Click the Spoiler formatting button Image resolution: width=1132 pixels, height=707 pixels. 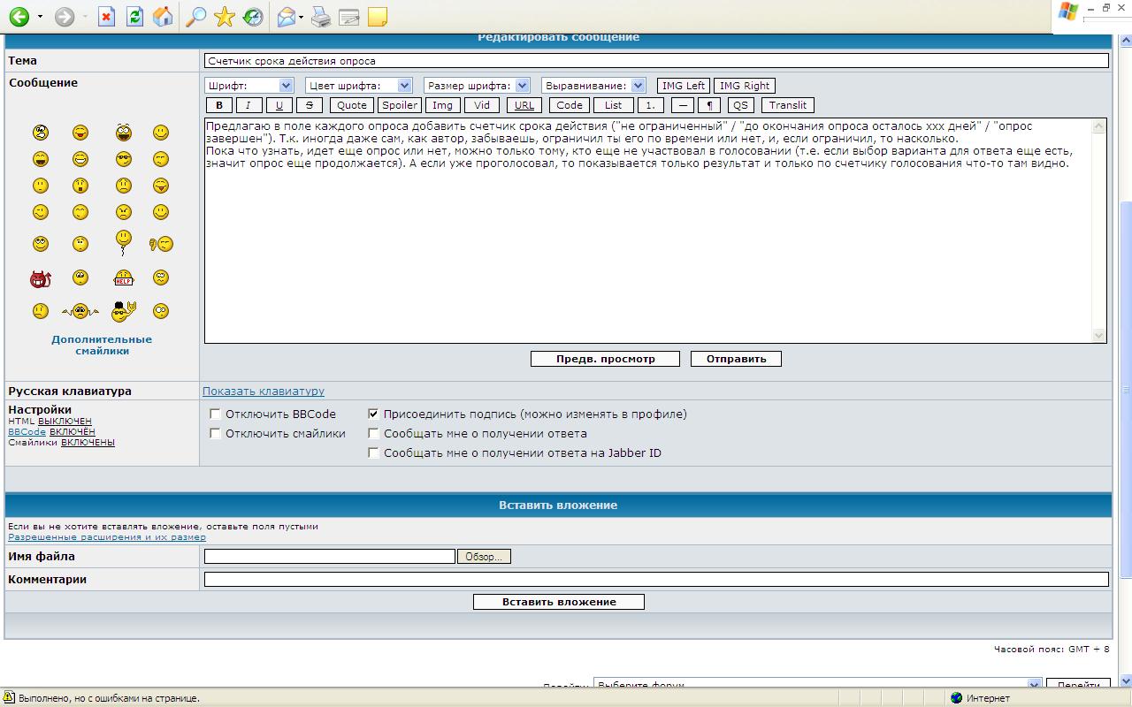point(399,105)
